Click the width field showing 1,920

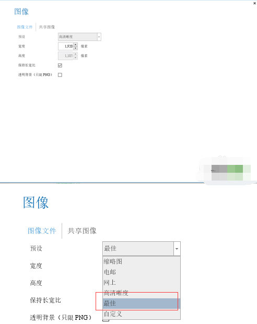point(66,46)
